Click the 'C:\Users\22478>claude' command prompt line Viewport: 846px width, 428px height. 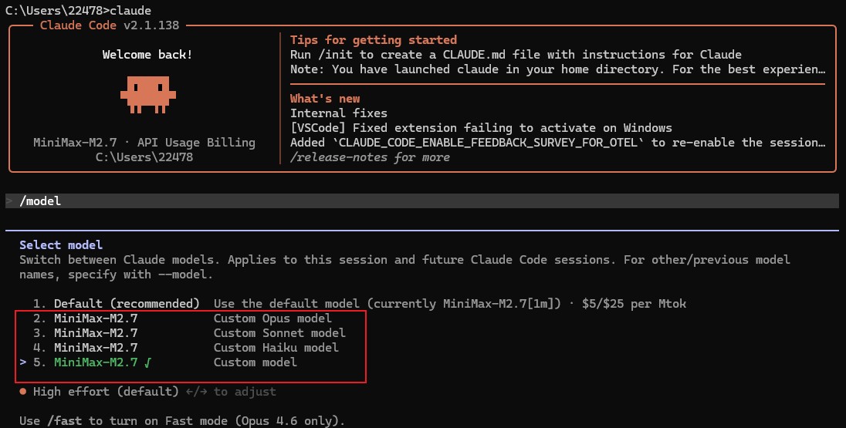78,10
